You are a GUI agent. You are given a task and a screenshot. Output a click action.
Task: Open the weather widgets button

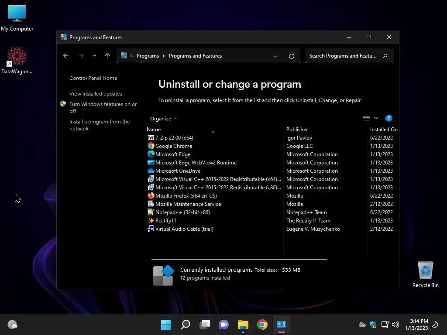[13, 325]
